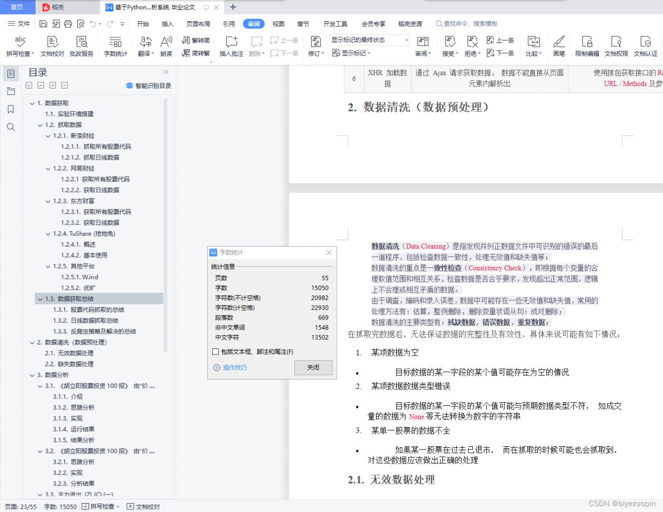Screen dimensions: 663x512
Task: Collapse the 1.2 抓取数据 tree node
Action: point(39,125)
